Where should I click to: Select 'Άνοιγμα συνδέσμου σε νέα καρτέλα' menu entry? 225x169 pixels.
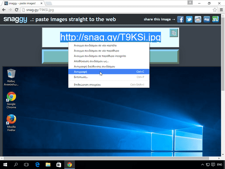tap(109, 45)
